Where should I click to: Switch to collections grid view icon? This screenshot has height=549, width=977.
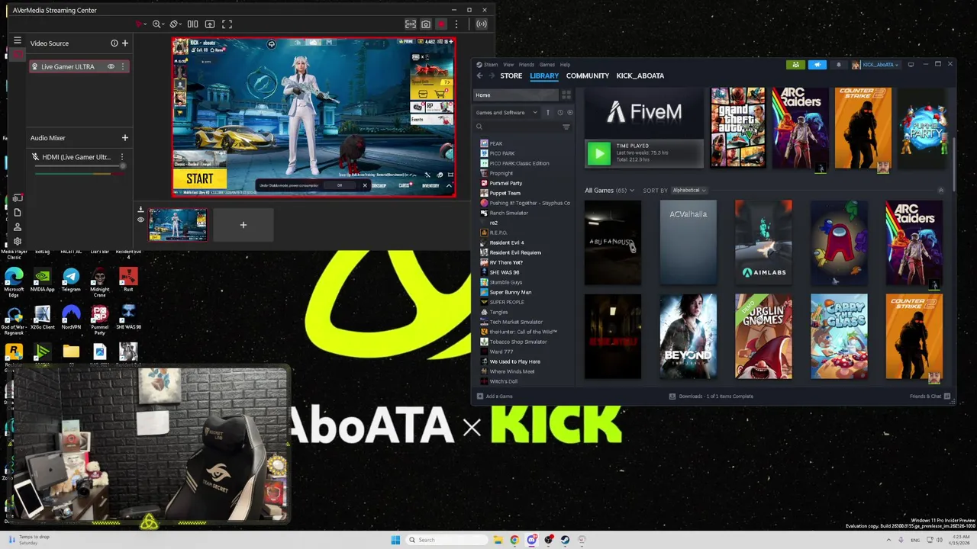point(566,95)
